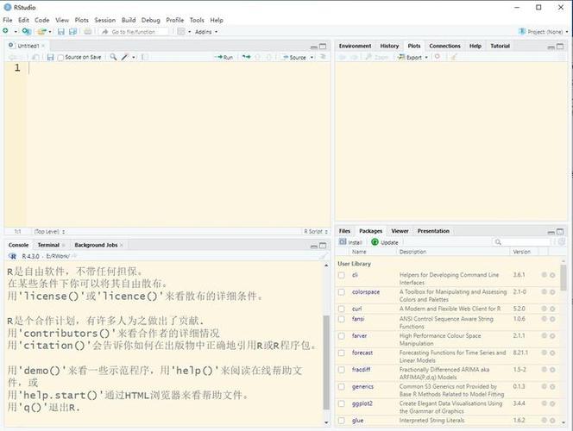The height and width of the screenshot is (431, 573).
Task: Click the Open existing file folder icon
Action: pos(42,32)
